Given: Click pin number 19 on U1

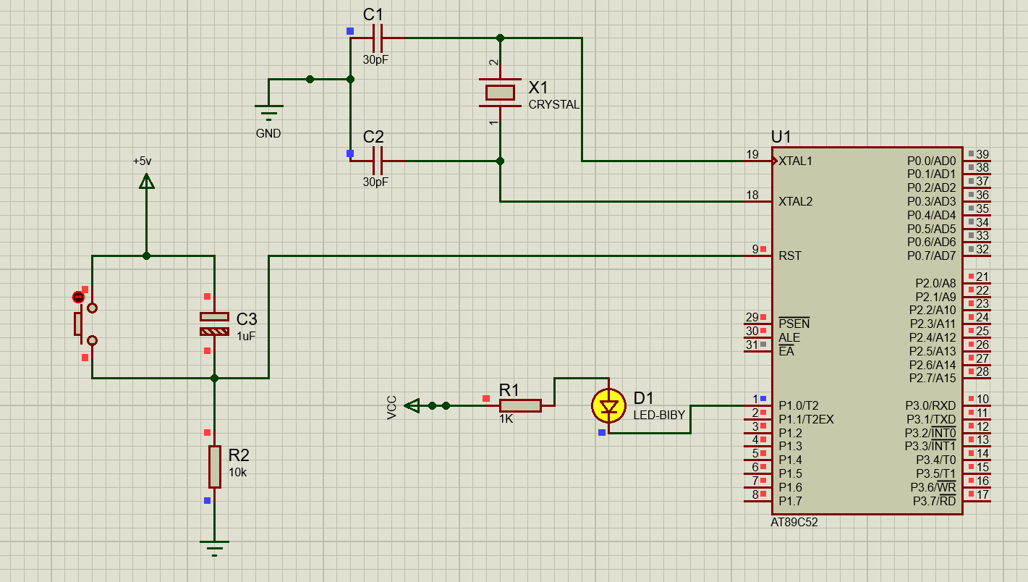Looking at the screenshot, I should (x=752, y=154).
